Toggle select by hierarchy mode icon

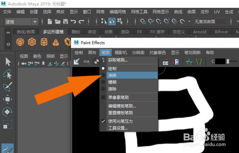pyautogui.click(x=104, y=21)
